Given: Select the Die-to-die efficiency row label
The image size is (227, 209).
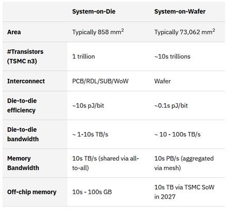Looking at the screenshot, I should tap(22, 105).
